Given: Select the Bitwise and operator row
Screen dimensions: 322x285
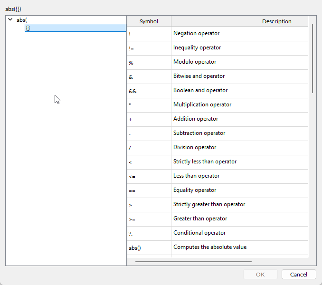Looking at the screenshot, I should 199,76.
